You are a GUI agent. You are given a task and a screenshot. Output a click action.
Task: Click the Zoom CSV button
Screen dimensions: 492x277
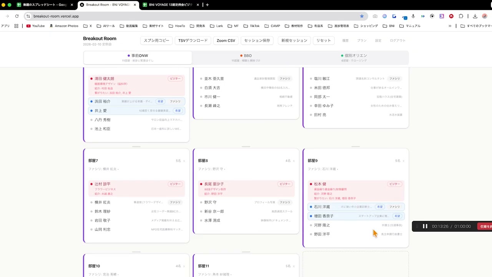coord(226,40)
